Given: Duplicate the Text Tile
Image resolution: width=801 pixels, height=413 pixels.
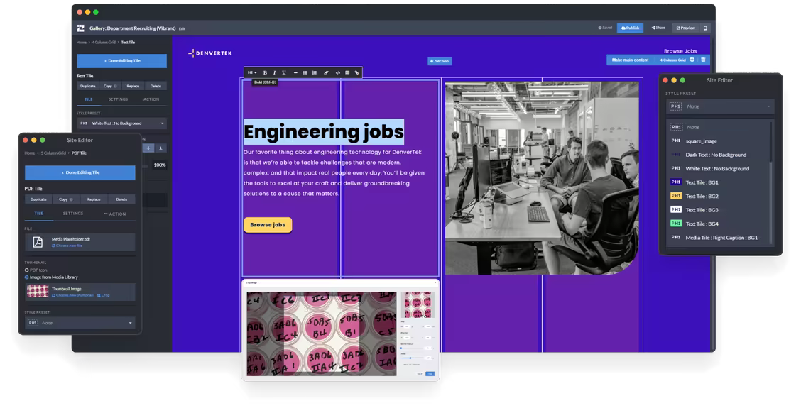Looking at the screenshot, I should [88, 86].
